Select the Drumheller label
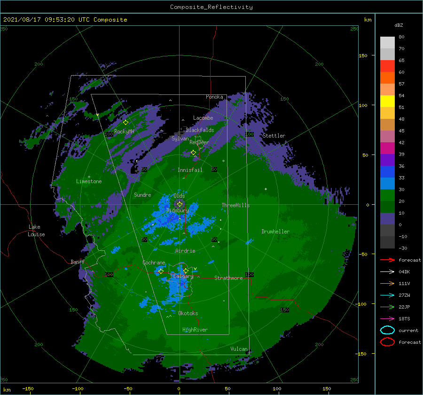 click(x=275, y=232)
